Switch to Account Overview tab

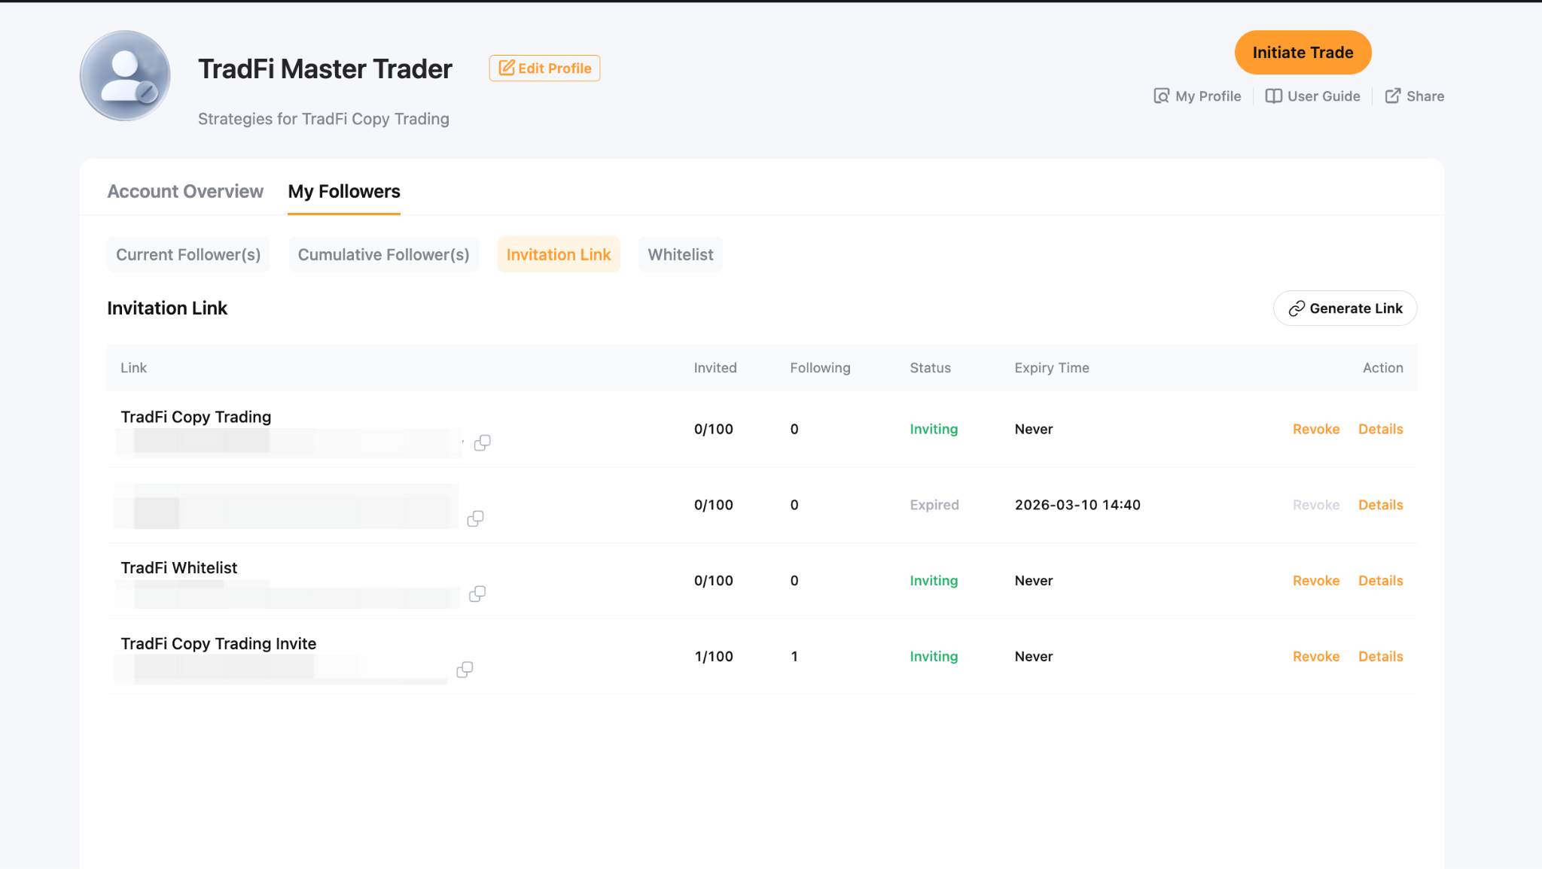tap(185, 192)
